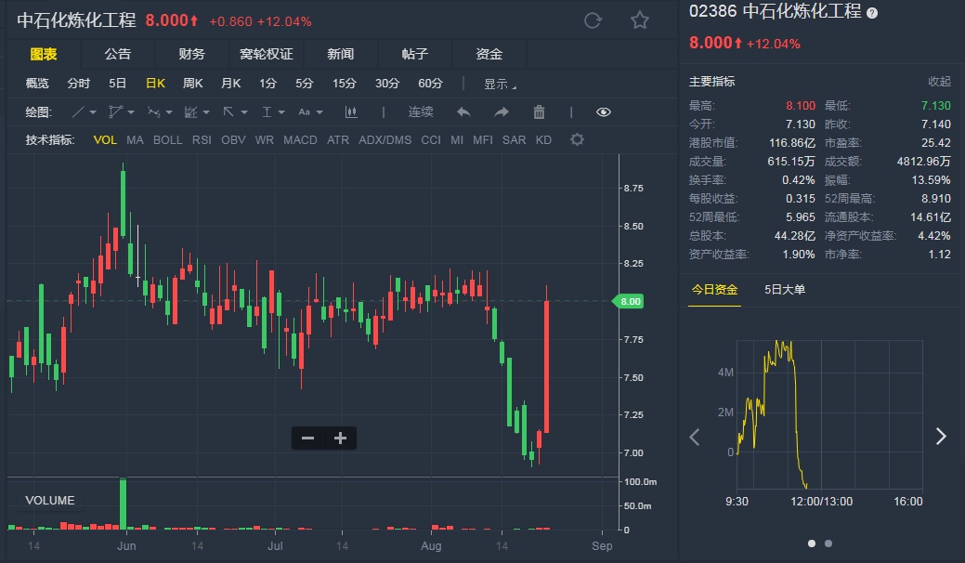Switch chart to 分时 intraday view
The width and height of the screenshot is (965, 563).
point(78,83)
